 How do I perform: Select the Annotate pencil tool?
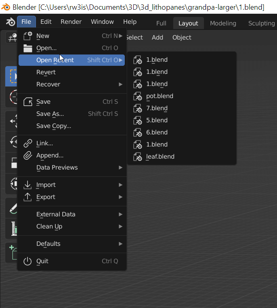click(x=11, y=208)
